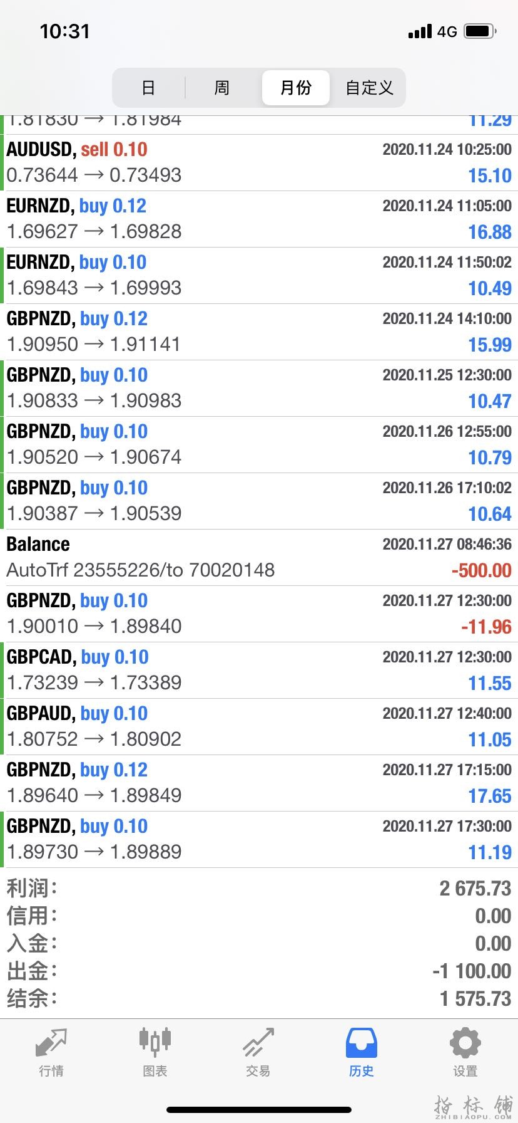Image resolution: width=518 pixels, height=1123 pixels.
Task: Open the GBPCAD buy 0.10 trade
Action: pos(259,671)
